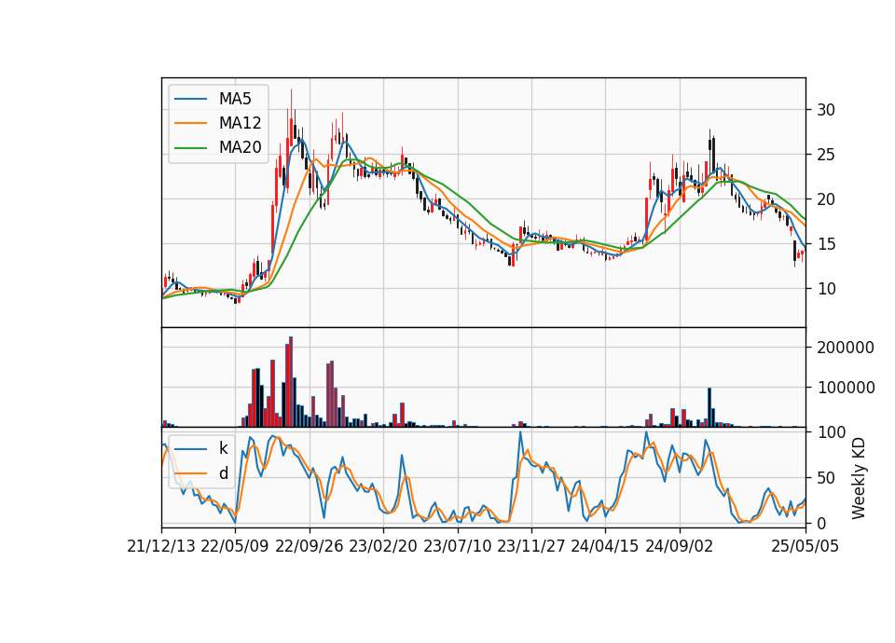Click the 24/09/02 date tick label

680,546
